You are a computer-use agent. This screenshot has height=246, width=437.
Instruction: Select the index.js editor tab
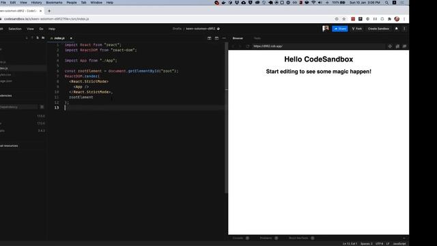tap(59, 38)
